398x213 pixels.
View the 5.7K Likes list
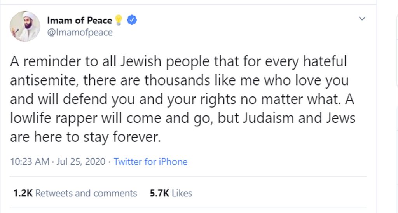point(171,193)
